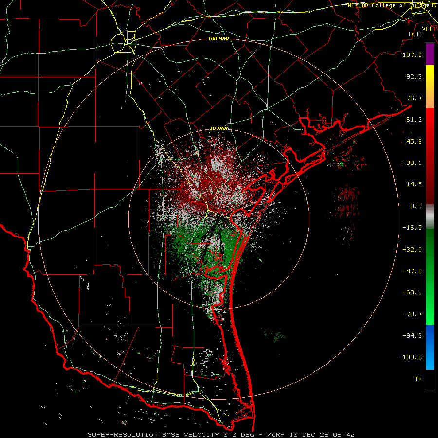
Task: Click the [KT] units label
Action: click(x=416, y=34)
